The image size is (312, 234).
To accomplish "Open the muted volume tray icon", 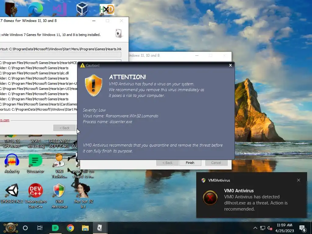I will (x=270, y=228).
